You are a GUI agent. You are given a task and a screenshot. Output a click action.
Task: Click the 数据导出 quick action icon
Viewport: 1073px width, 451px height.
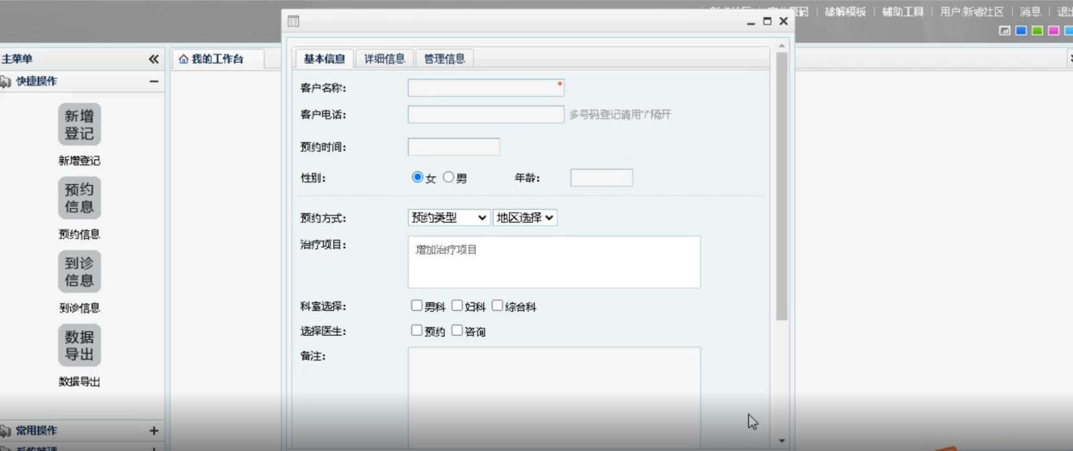click(x=80, y=345)
